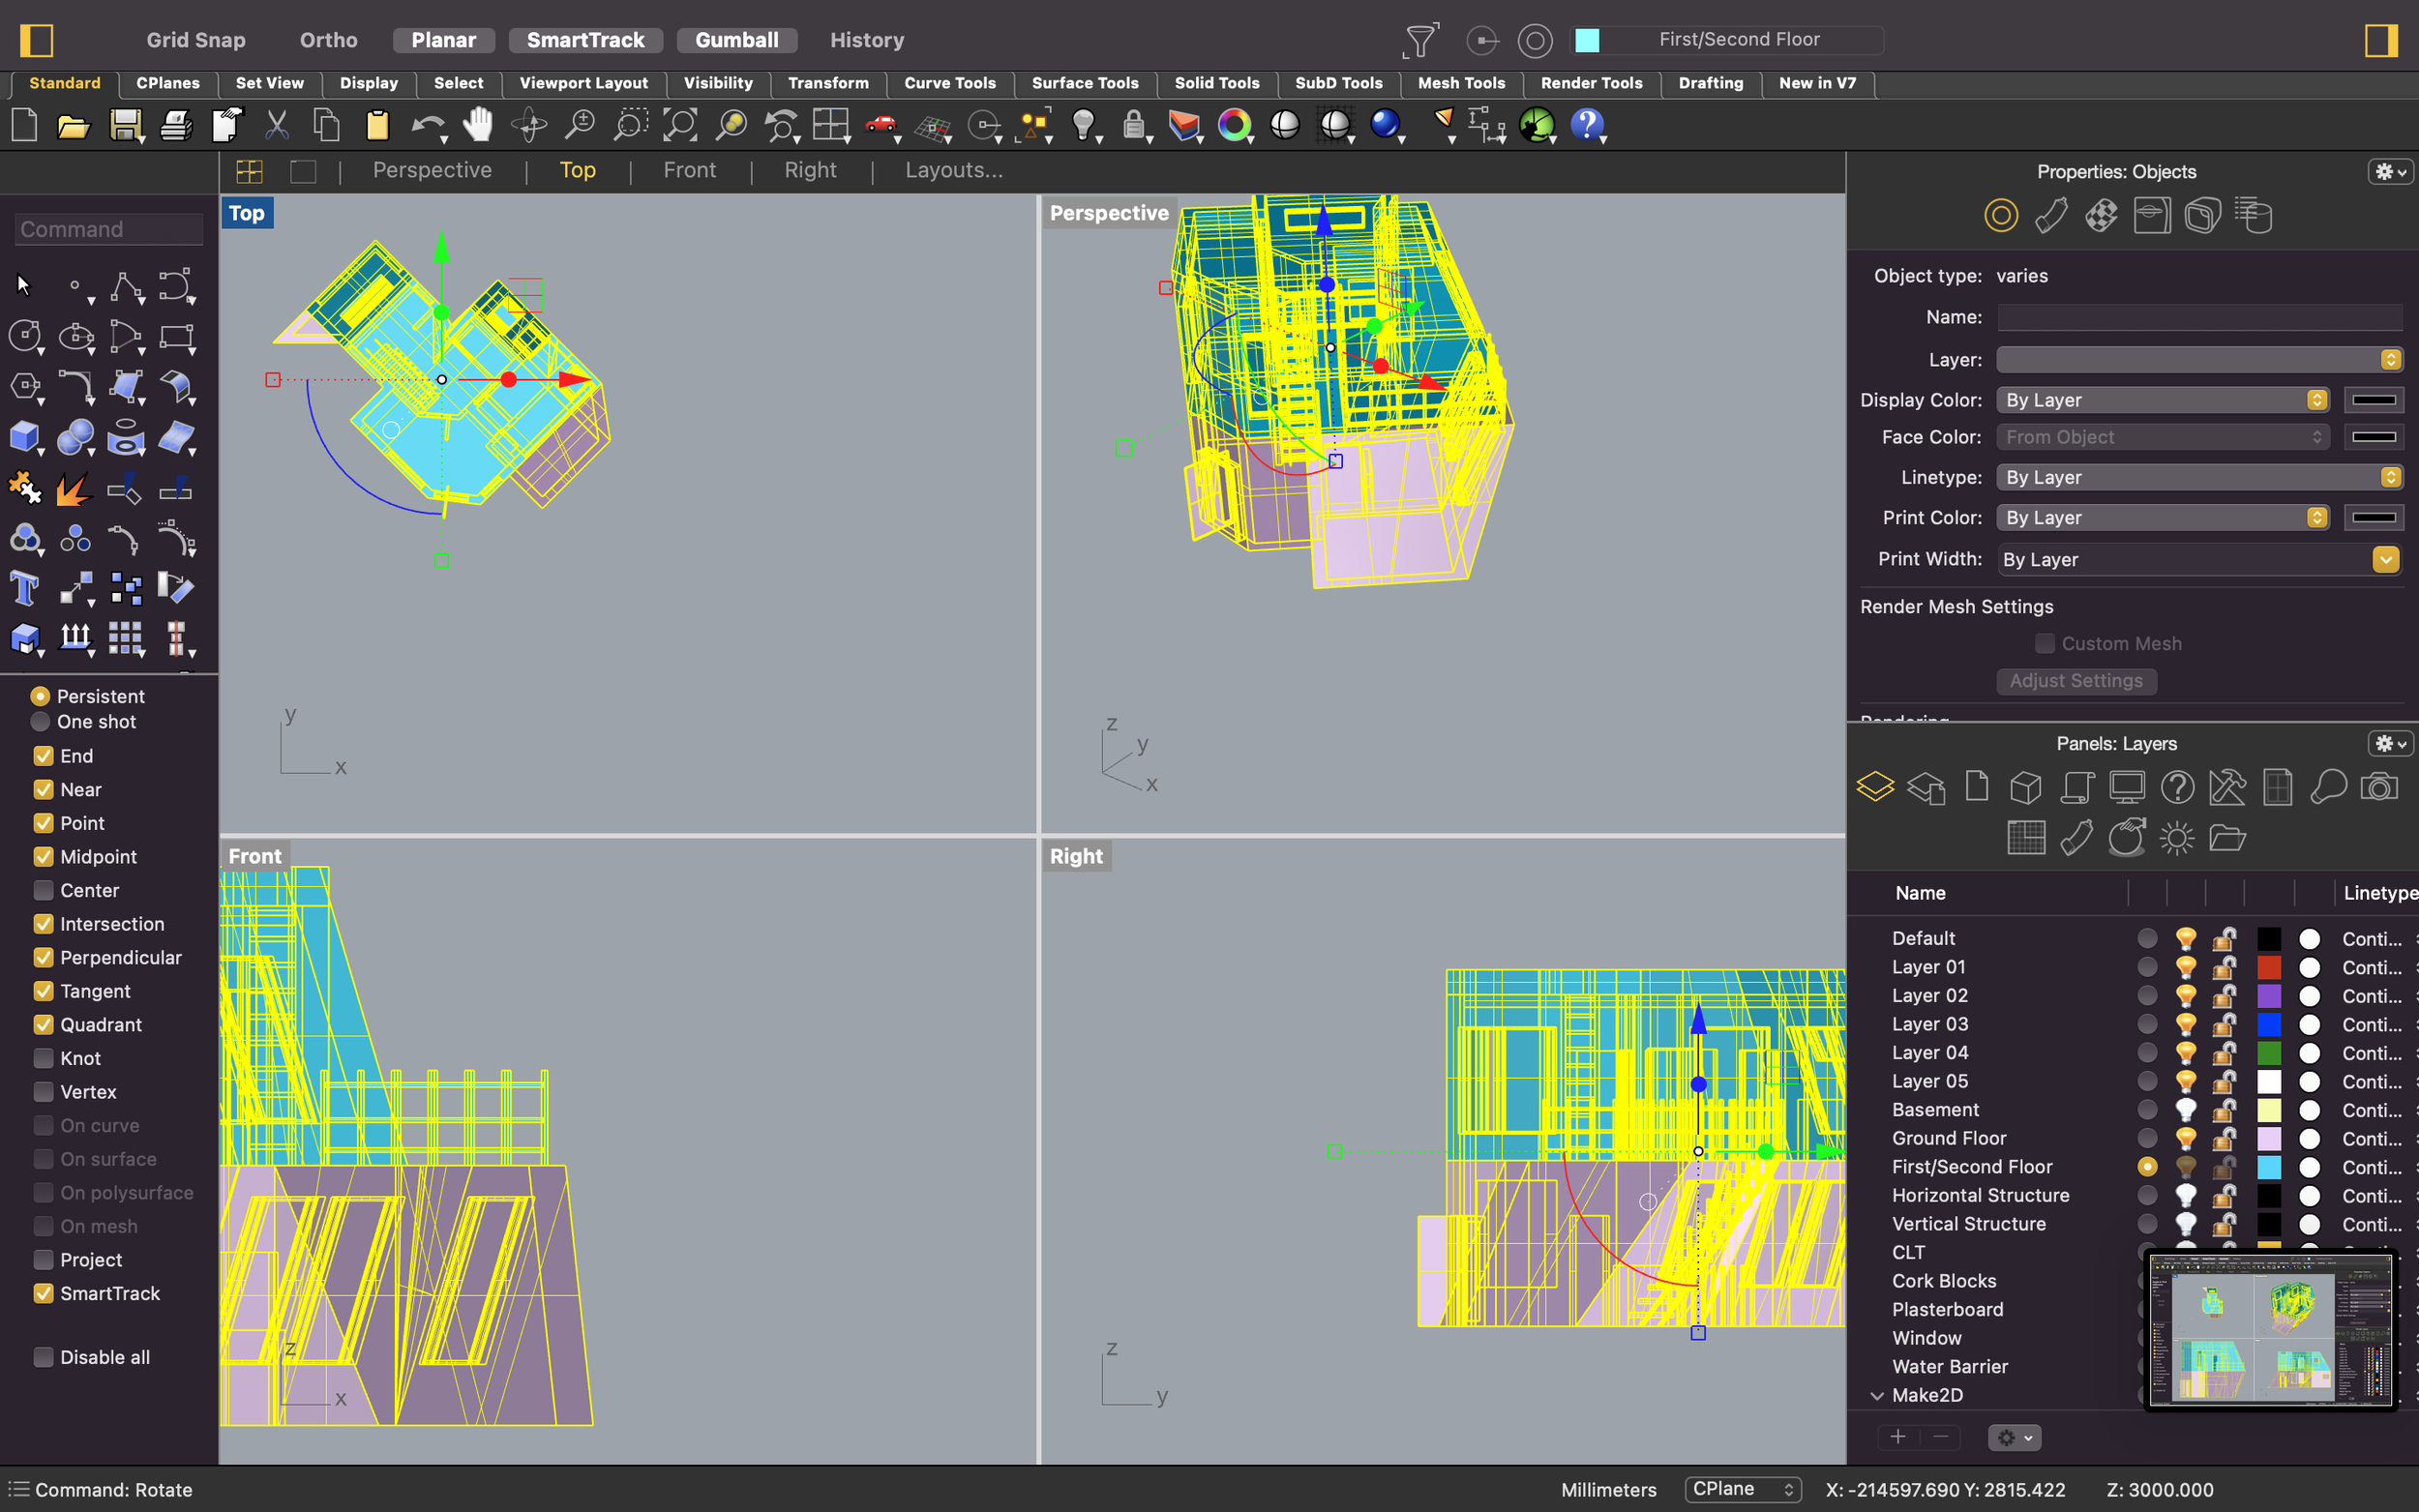Open the Surface Tools menu
The height and width of the screenshot is (1512, 2419).
click(x=1084, y=82)
